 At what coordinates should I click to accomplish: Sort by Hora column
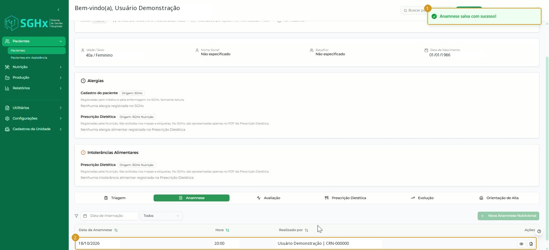[222, 230]
